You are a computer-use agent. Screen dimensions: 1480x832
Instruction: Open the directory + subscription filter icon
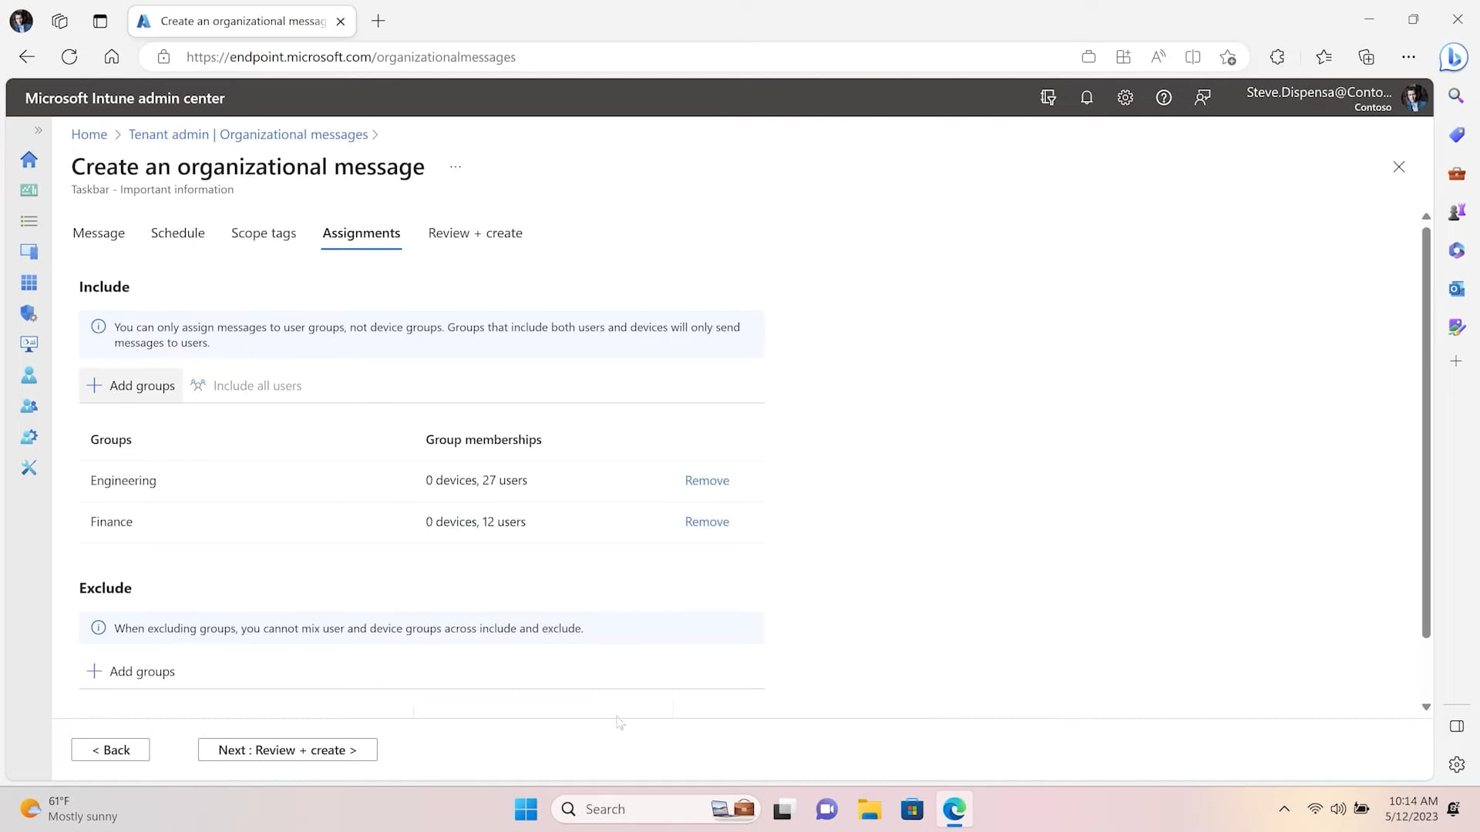coord(1048,98)
